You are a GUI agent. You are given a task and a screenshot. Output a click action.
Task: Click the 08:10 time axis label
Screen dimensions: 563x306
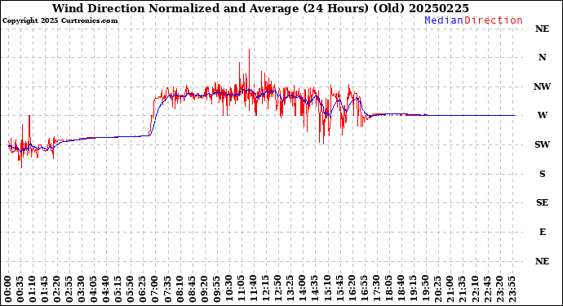(180, 289)
